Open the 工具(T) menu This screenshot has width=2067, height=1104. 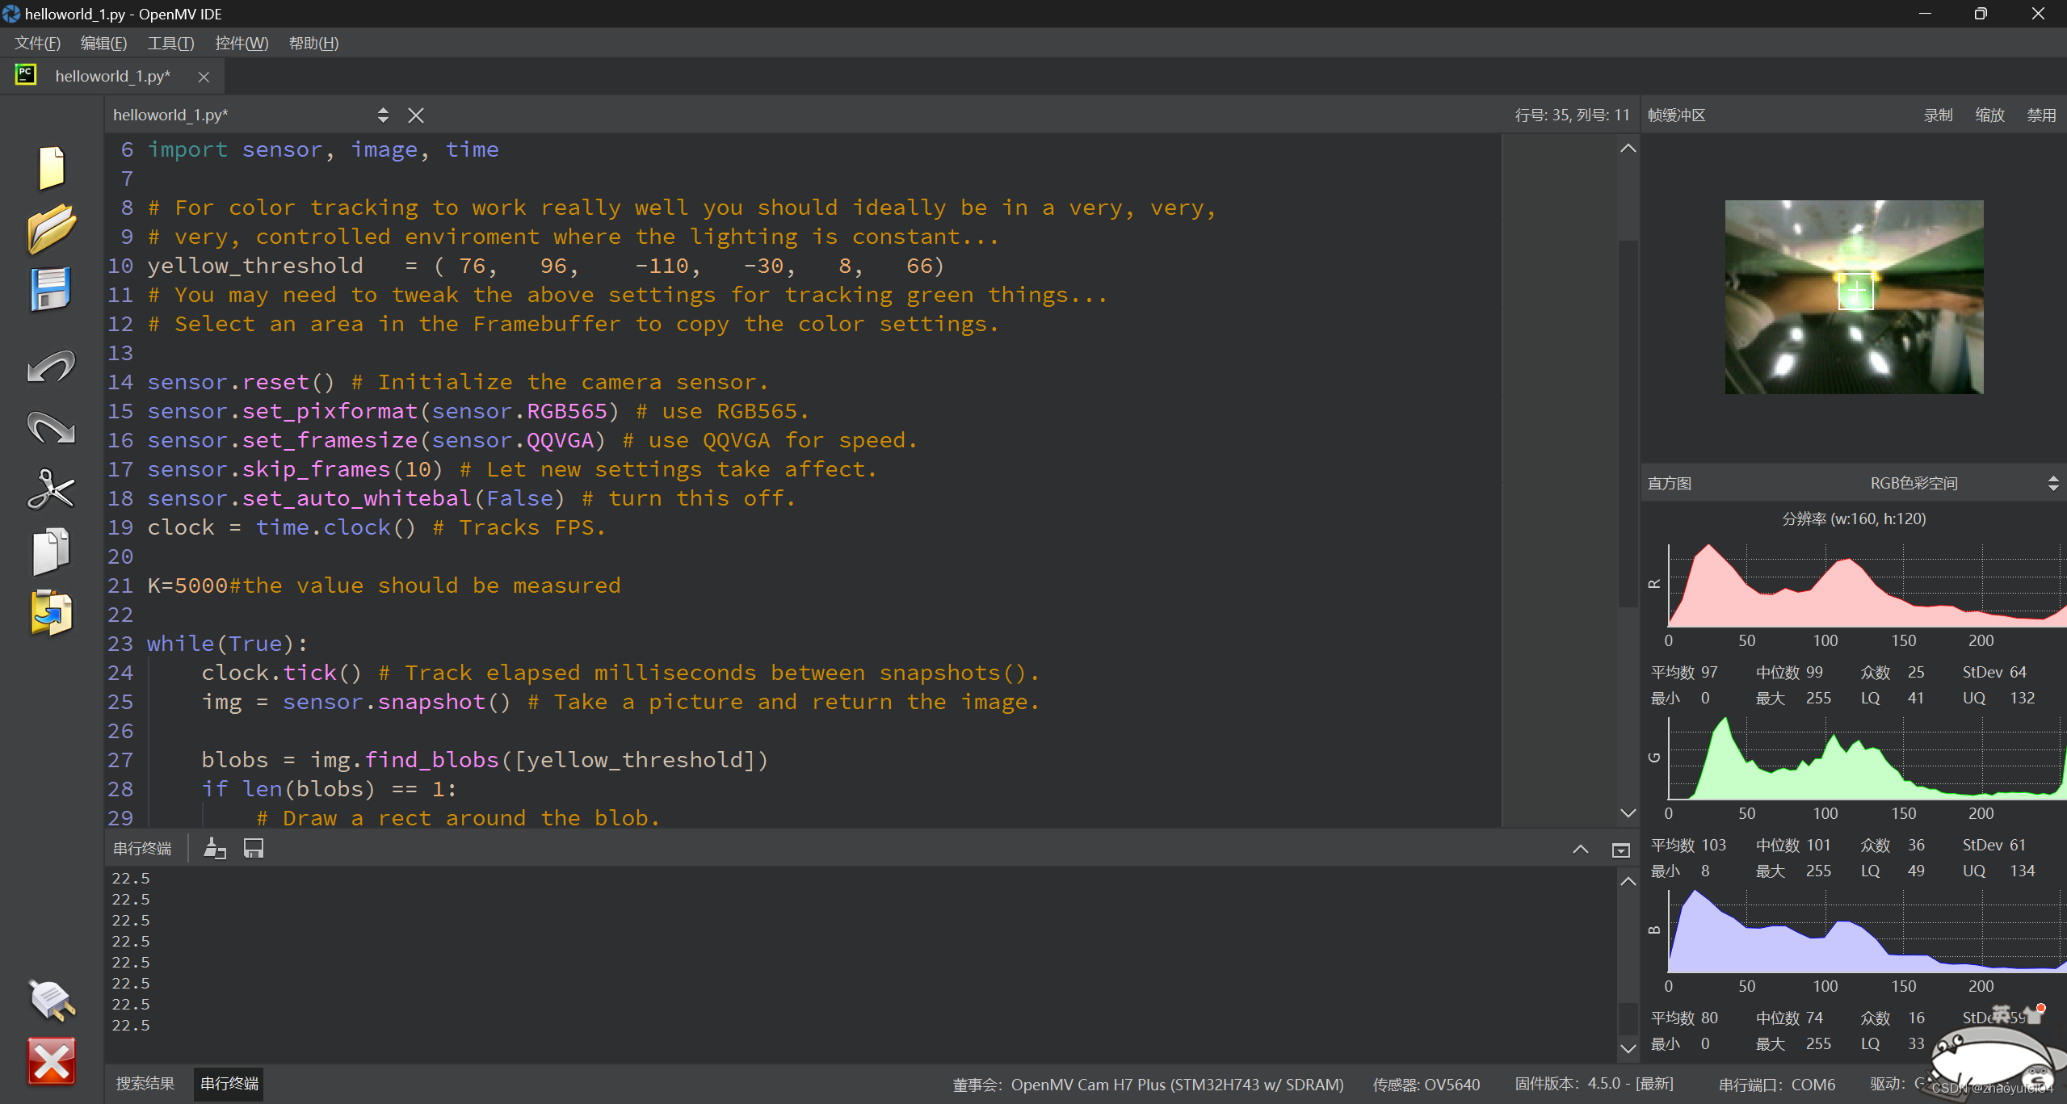[x=170, y=44]
